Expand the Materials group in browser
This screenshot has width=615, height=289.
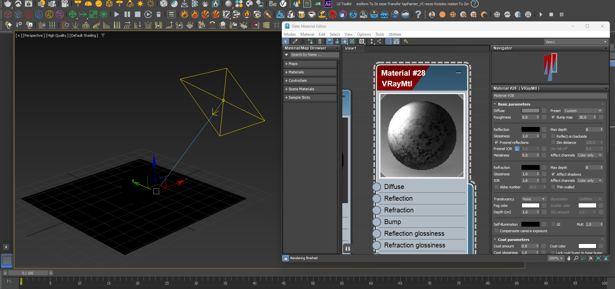tap(310, 72)
